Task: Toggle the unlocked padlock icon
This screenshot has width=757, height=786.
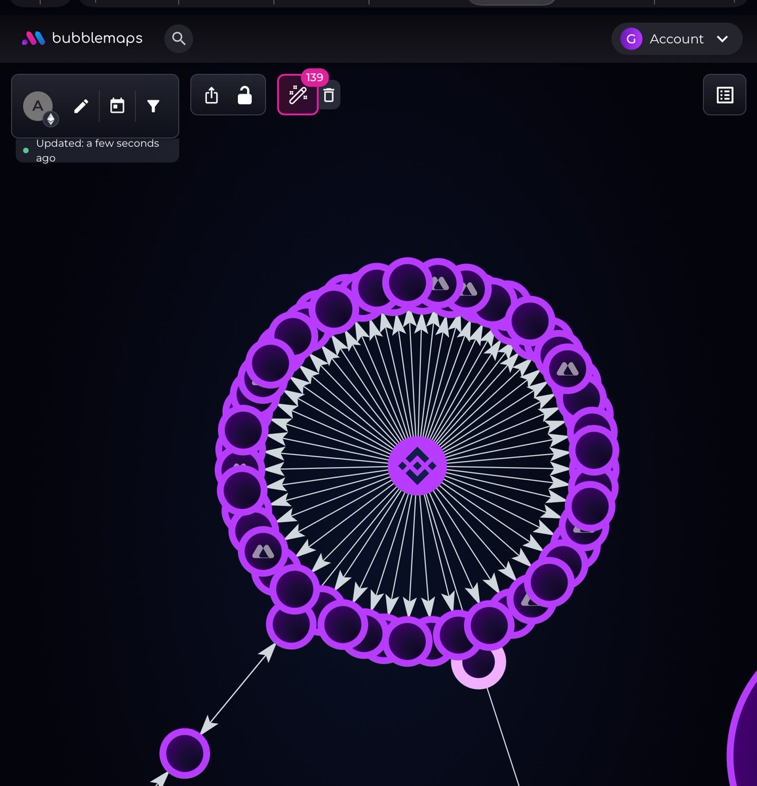Action: (x=244, y=96)
